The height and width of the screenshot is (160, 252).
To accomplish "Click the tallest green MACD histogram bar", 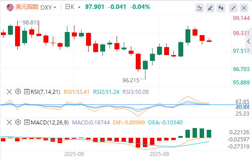I will click(x=195, y=133).
